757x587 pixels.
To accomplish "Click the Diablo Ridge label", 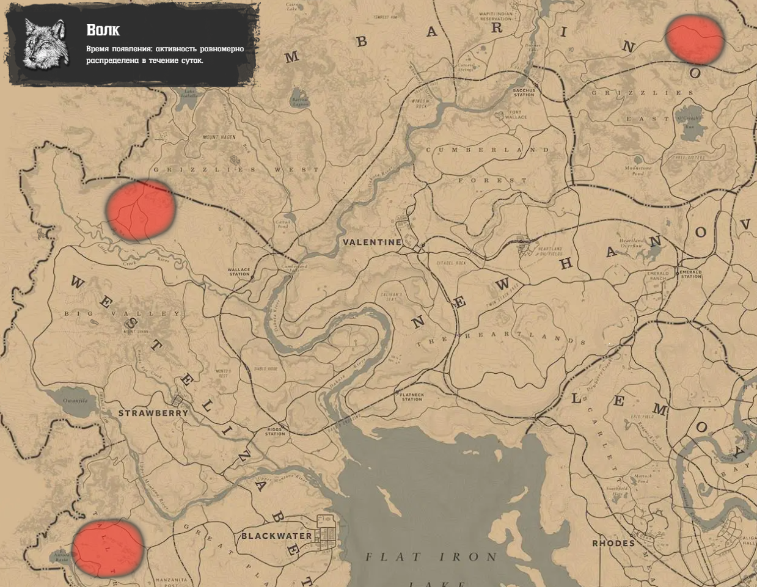I will click(x=265, y=370).
